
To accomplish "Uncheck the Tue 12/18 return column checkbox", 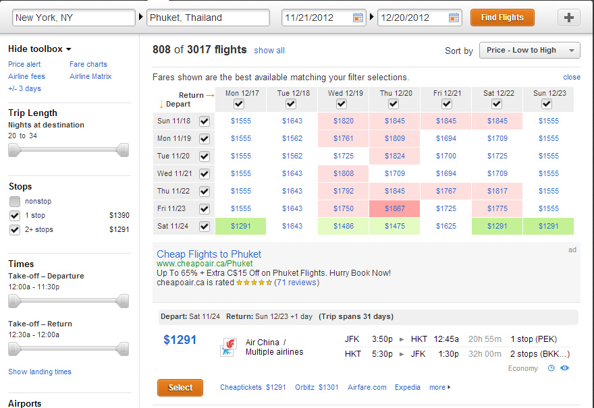I will click(290, 104).
